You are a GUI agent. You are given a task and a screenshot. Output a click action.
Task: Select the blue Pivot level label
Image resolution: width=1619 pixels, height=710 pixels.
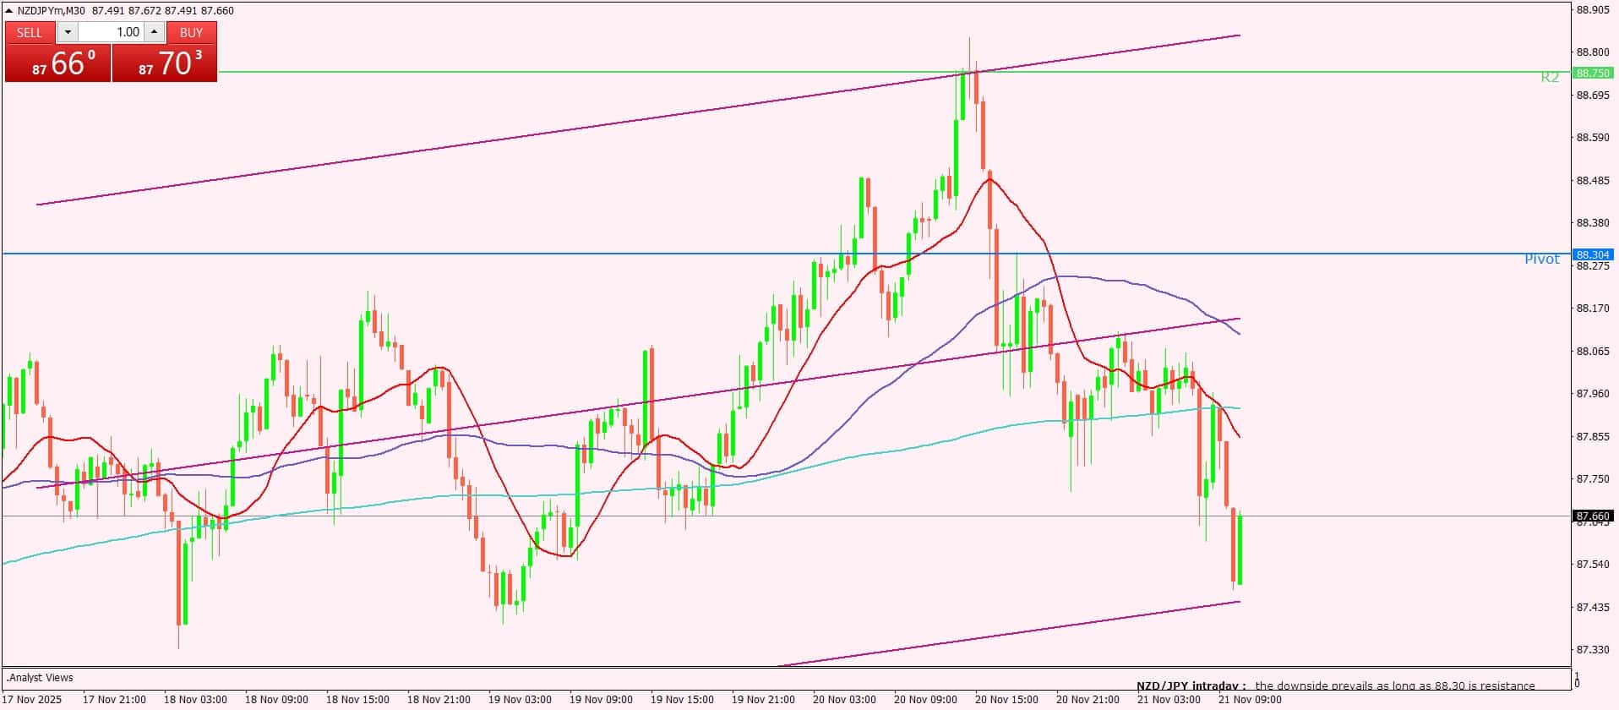click(1541, 259)
